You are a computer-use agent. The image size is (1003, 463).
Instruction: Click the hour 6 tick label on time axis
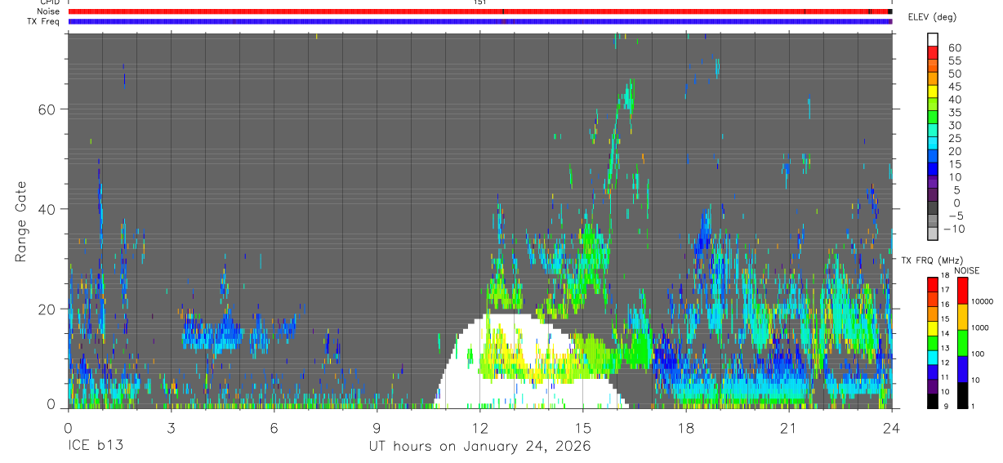pos(274,428)
